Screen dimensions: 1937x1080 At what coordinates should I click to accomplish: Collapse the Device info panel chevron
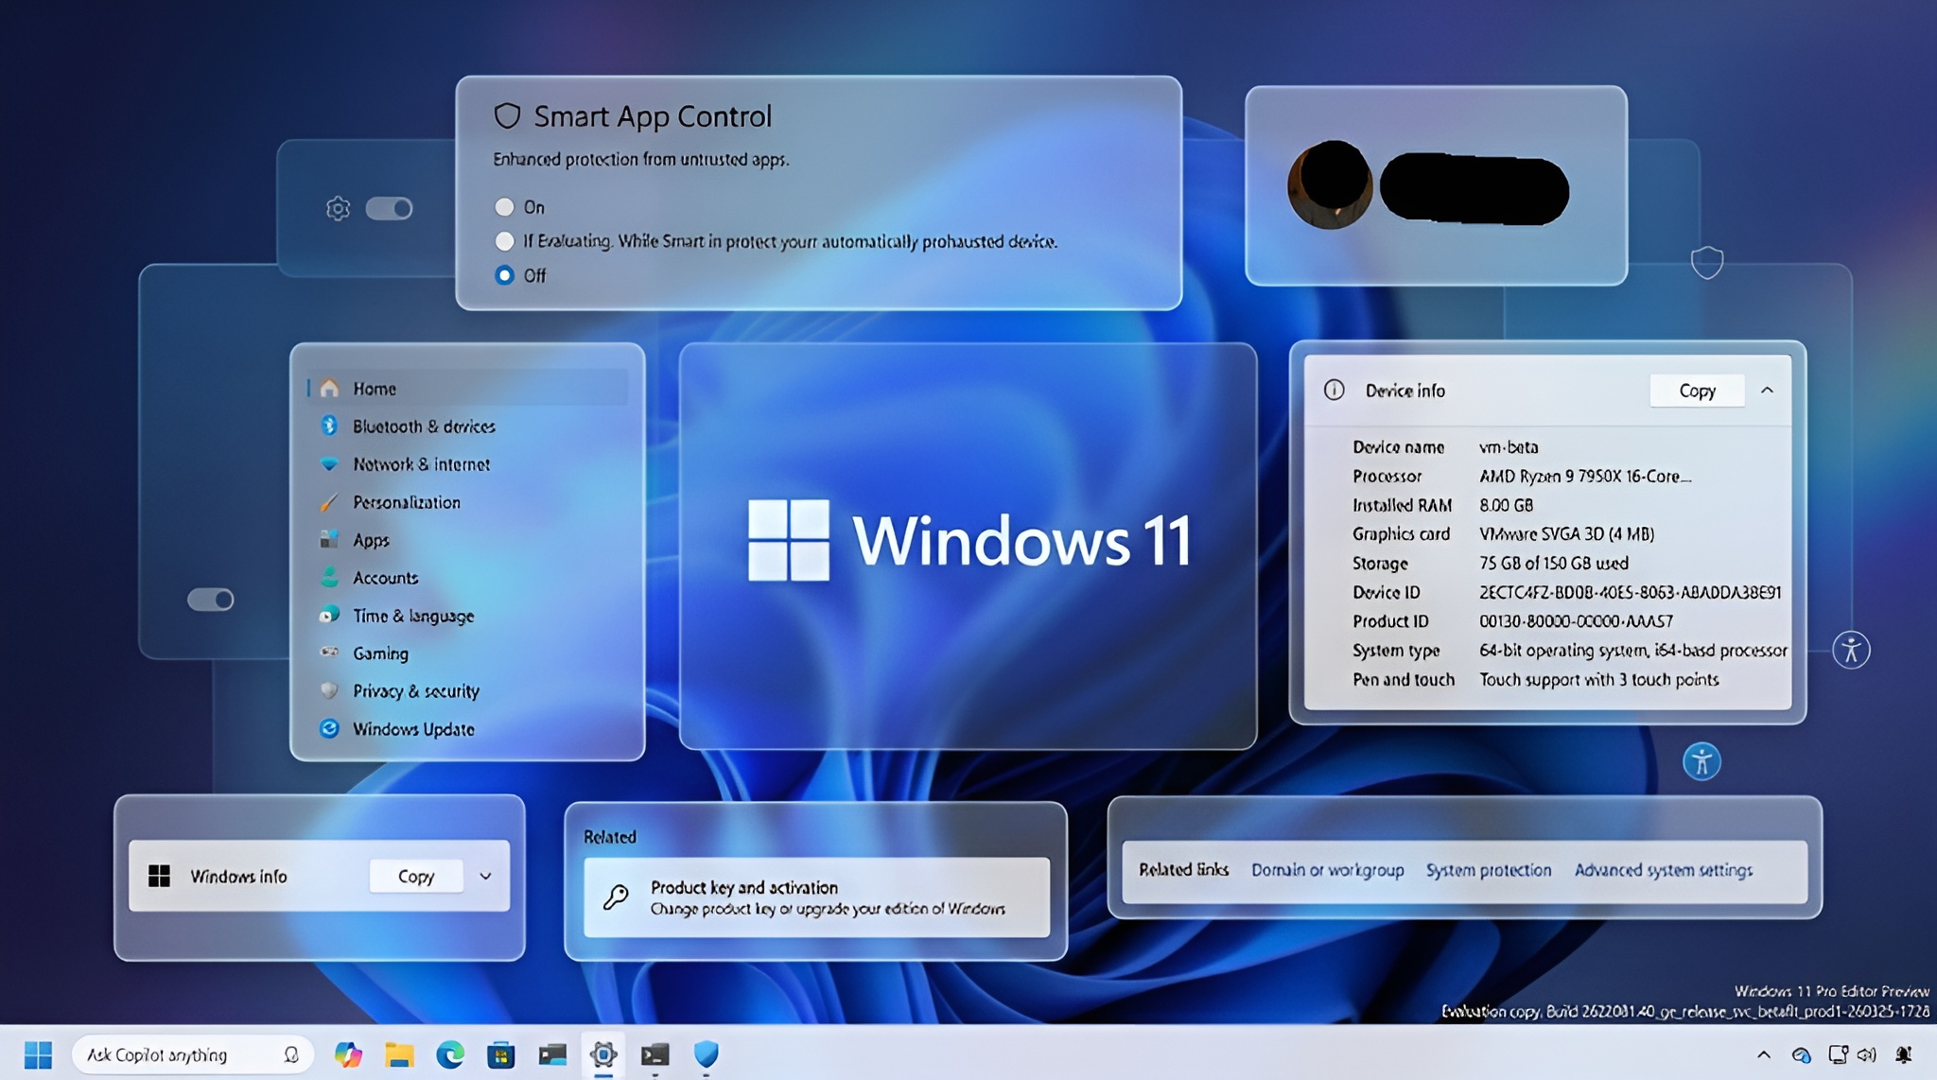tap(1768, 390)
